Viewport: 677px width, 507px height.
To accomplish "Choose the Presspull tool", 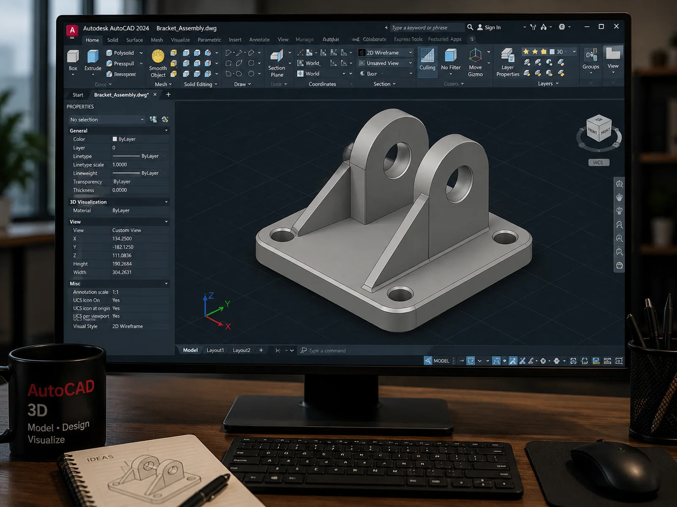I will tap(120, 63).
